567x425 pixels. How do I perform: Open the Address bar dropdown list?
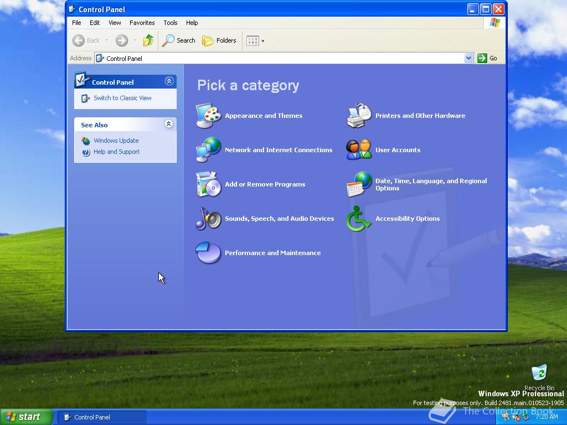tap(468, 58)
